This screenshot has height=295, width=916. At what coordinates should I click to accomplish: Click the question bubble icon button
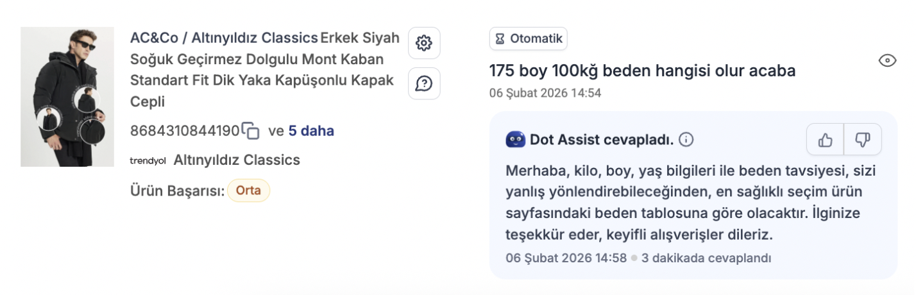424,83
